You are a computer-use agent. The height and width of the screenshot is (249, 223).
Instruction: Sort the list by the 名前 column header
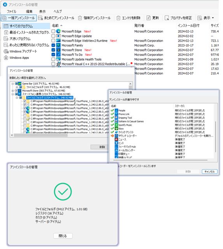point(55,26)
